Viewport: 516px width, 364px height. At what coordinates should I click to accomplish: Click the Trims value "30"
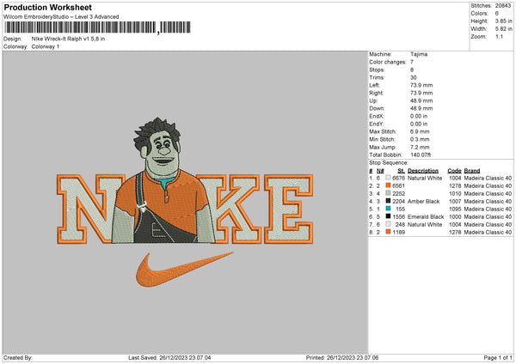[414, 77]
